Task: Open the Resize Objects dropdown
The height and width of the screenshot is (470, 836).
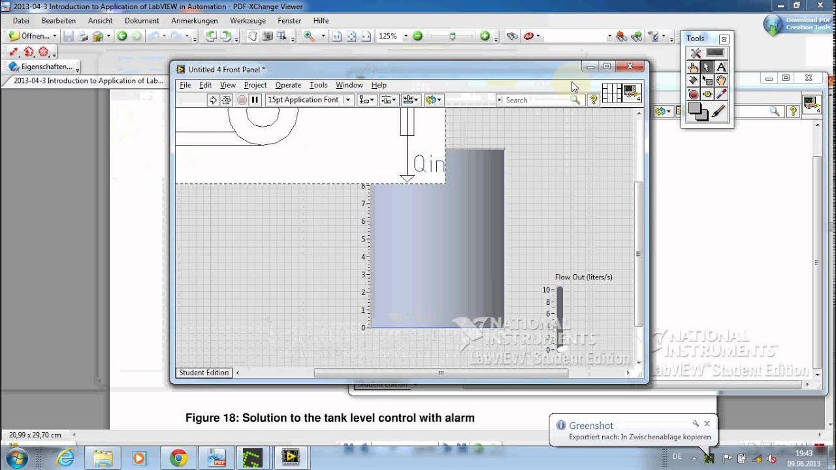Action: (x=411, y=100)
